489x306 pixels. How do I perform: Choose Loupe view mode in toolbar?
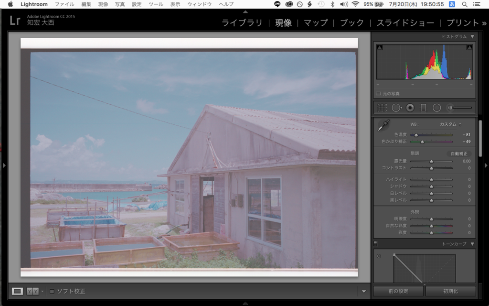coord(17,291)
